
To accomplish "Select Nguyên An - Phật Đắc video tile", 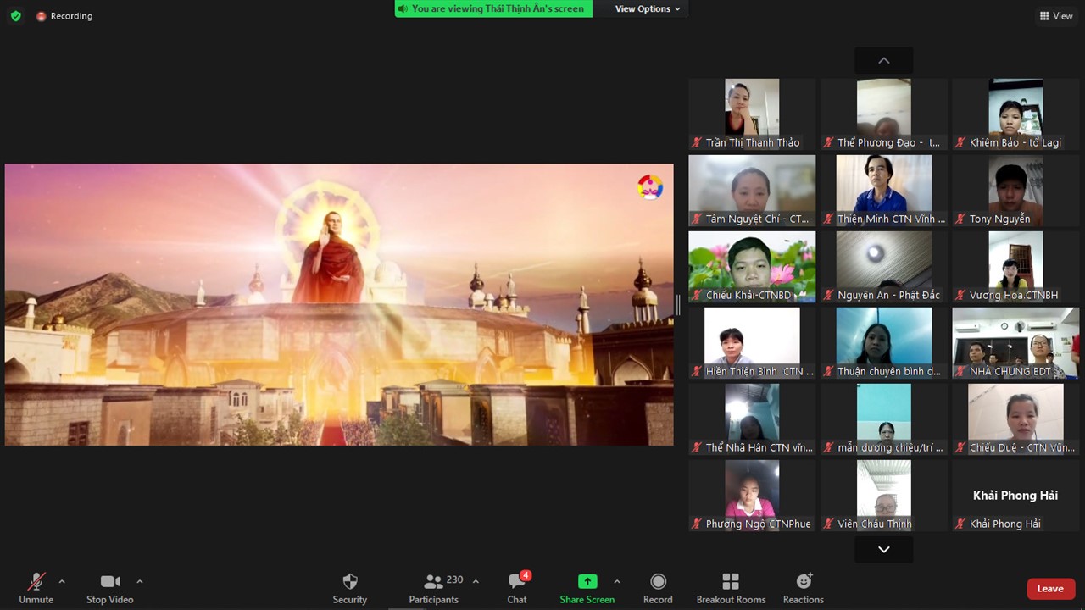I will click(884, 267).
